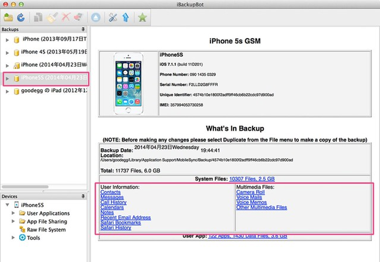The image size is (380, 262).
Task: Click Phone Number 090 1435 0329 text
Action: click(x=188, y=74)
